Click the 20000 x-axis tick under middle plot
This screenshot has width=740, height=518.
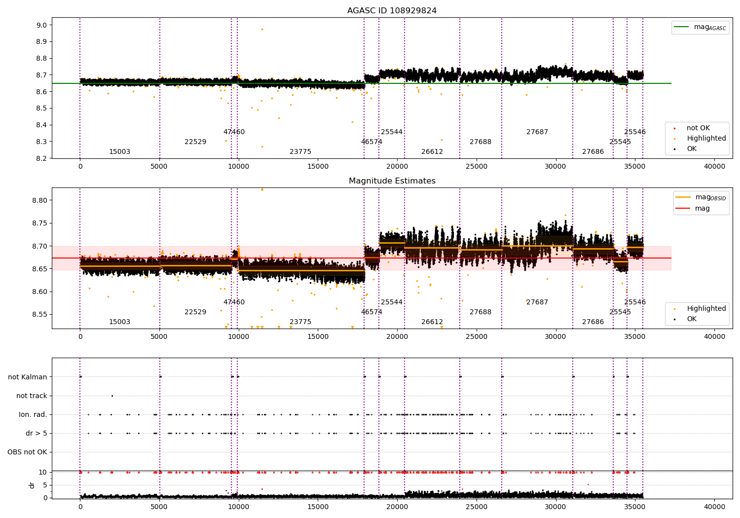point(397,337)
